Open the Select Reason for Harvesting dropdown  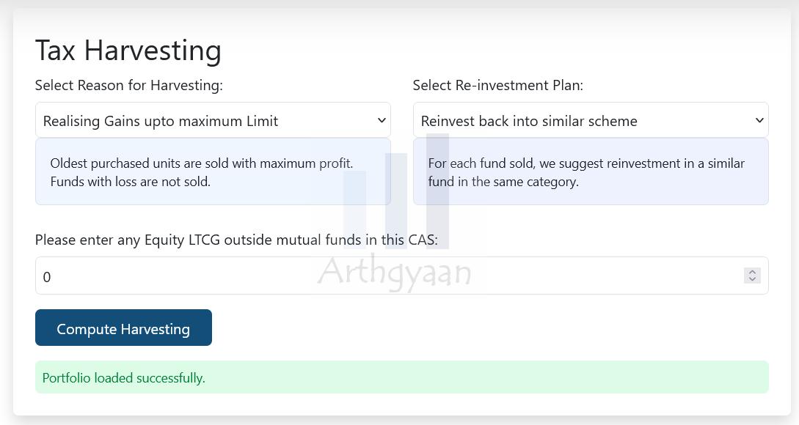pyautogui.click(x=213, y=120)
